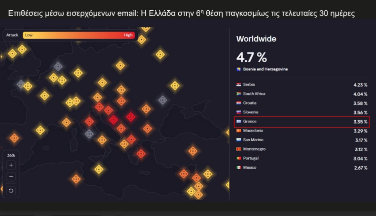Click the zoom in plus icon
Viewport: 376px width, 216px height.
(11, 165)
